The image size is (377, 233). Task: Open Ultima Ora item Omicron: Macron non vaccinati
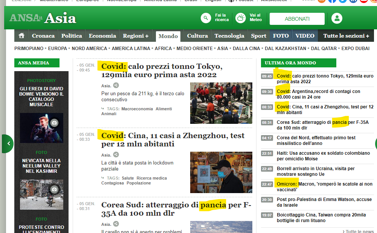tap(325, 187)
